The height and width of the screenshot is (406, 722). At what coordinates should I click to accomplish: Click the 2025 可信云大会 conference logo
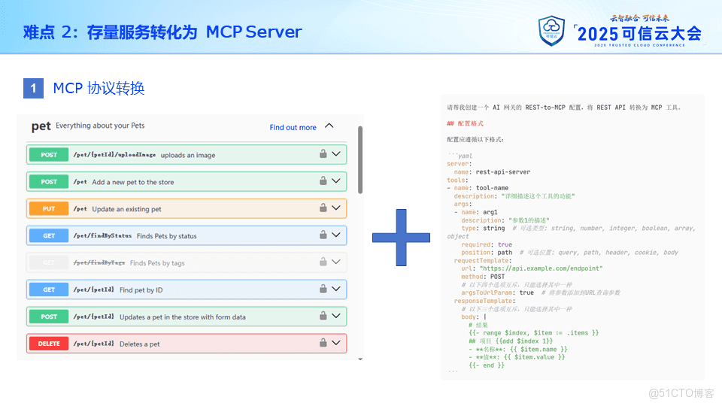point(639,31)
